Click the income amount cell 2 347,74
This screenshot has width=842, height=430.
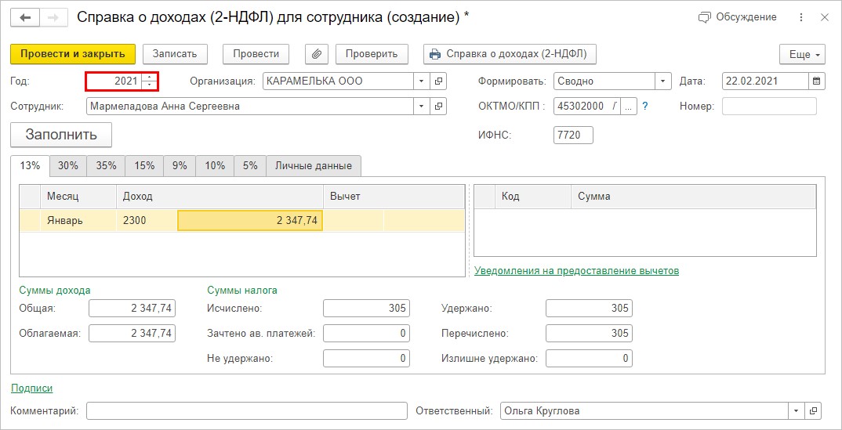click(250, 220)
